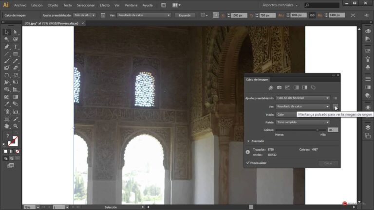Image resolution: width=374 pixels, height=210 pixels.
Task: Select the Pen tool
Action: pyautogui.click(x=7, y=47)
